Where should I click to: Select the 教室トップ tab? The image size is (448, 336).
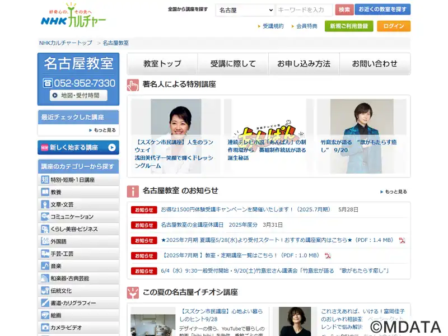pos(162,64)
